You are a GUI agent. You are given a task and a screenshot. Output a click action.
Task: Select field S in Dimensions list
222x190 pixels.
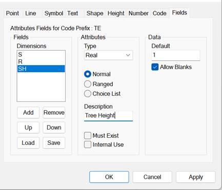coord(41,54)
